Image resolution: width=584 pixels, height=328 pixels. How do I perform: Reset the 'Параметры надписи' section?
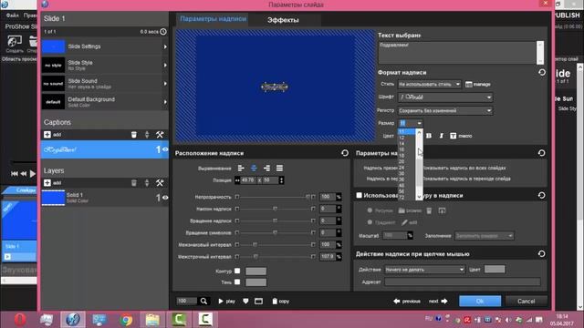coord(541,153)
